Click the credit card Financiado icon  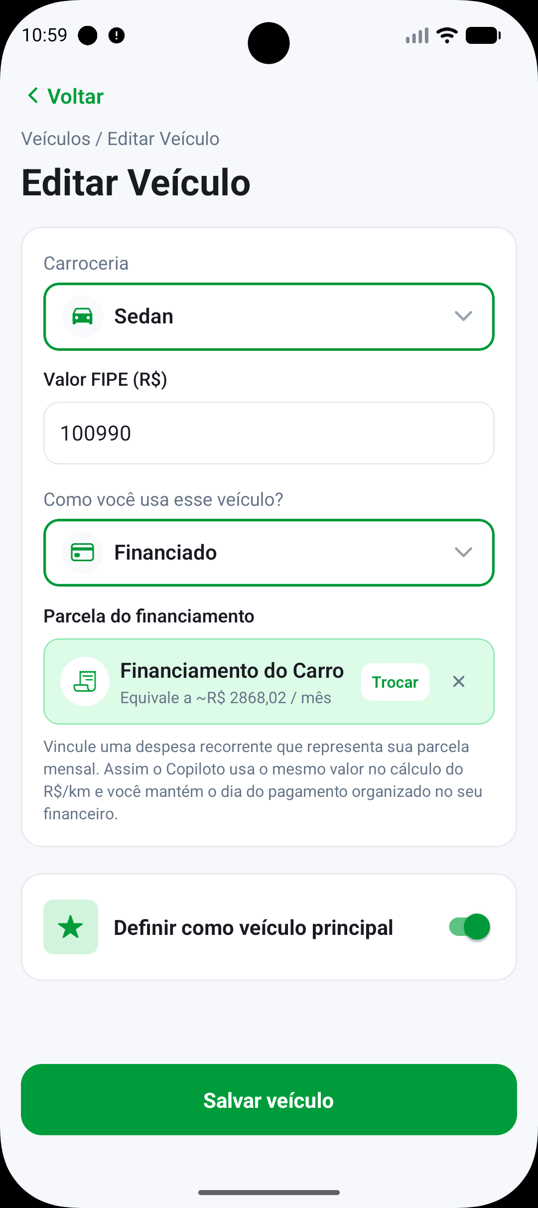click(83, 553)
